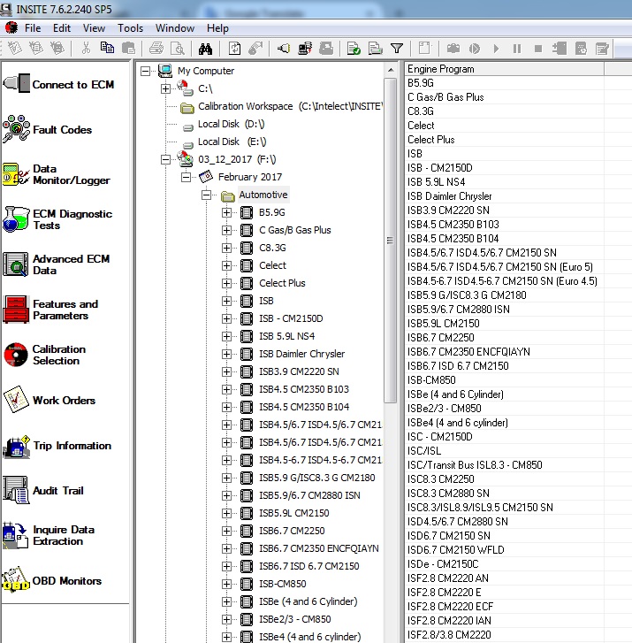Screen dimensions: 632x643
Task: Collapse the February 2017 node
Action: (187, 177)
